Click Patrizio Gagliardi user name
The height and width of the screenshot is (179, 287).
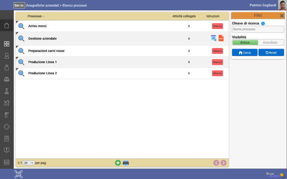pyautogui.click(x=263, y=5)
